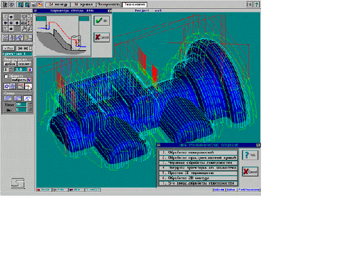339x254 pixels.
Task: Click the 3,0 value field in Поверхности
Action: 21,69
